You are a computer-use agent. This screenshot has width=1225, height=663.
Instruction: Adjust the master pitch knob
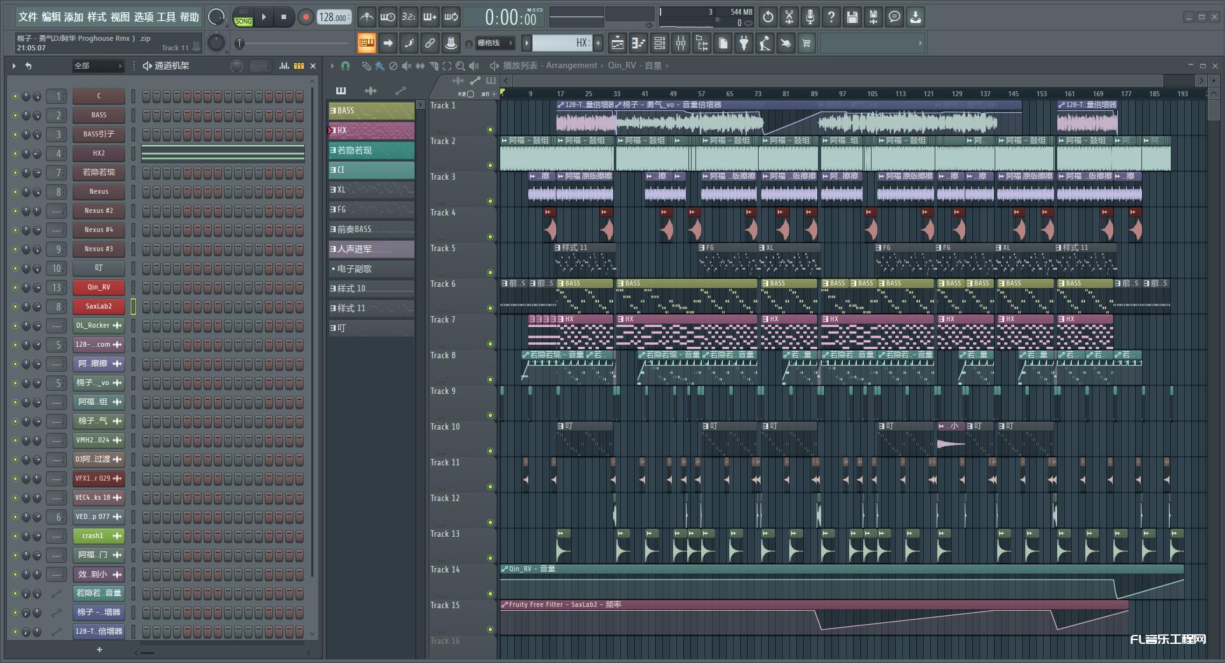[217, 43]
